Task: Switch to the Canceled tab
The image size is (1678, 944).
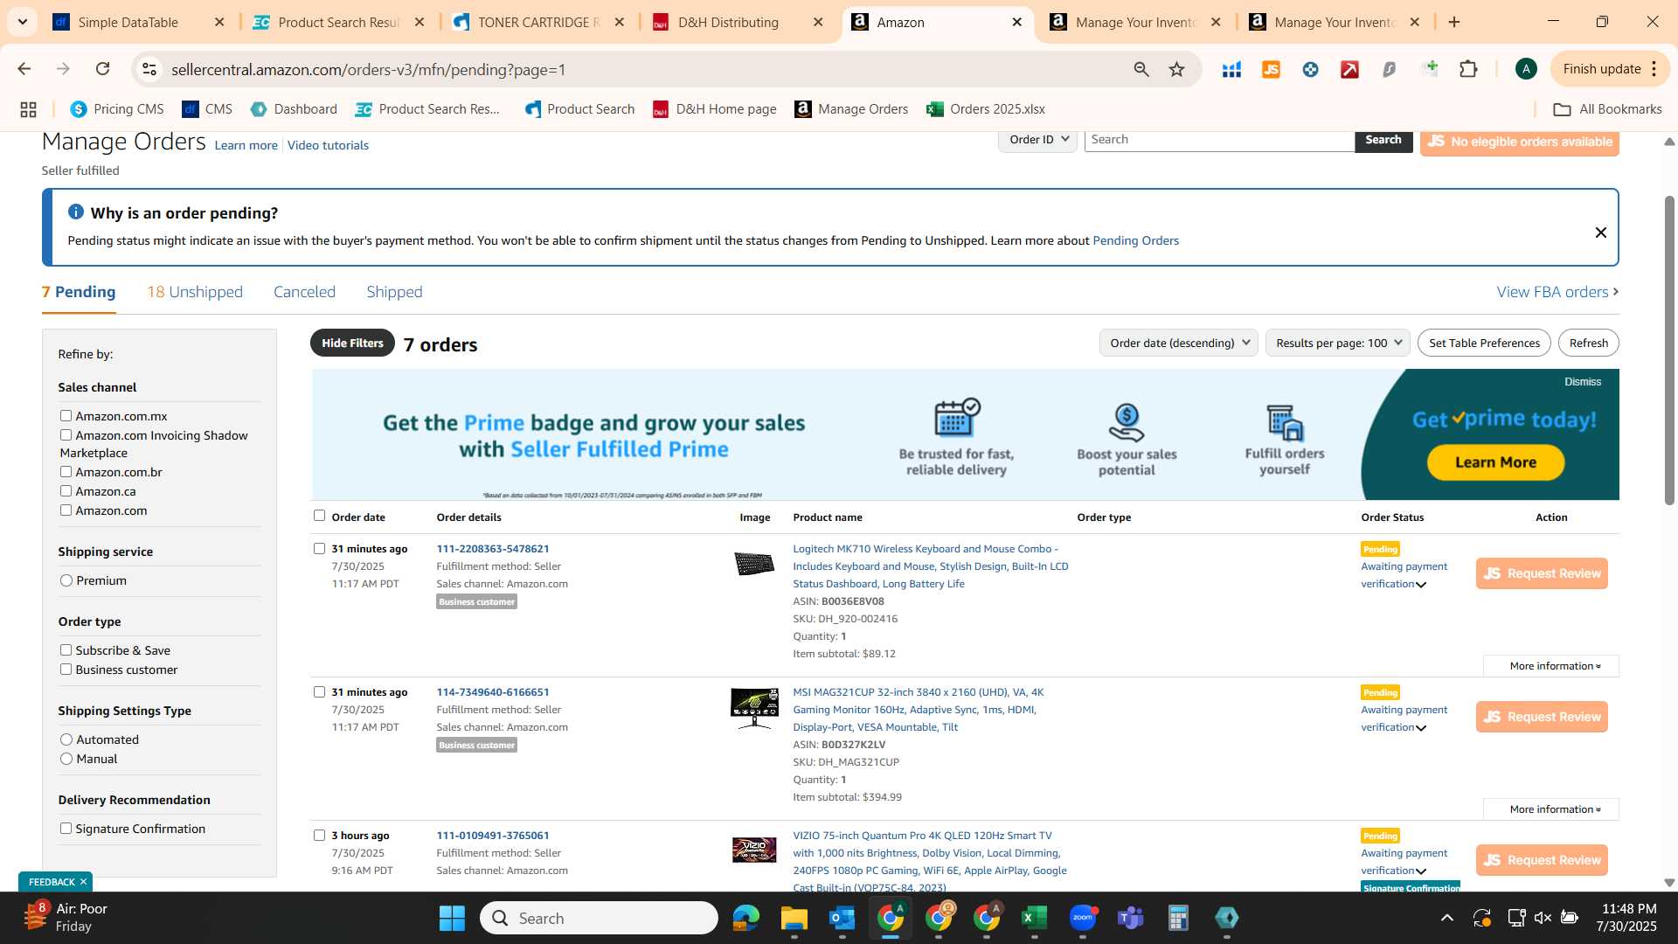Action: tap(304, 292)
